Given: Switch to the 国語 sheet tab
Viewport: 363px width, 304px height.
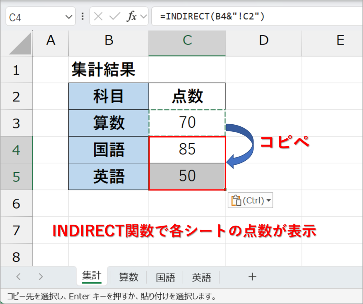Looking at the screenshot, I should 165,277.
